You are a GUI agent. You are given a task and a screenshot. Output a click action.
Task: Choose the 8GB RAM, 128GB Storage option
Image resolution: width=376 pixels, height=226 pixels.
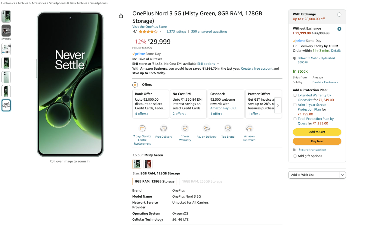click(154, 181)
